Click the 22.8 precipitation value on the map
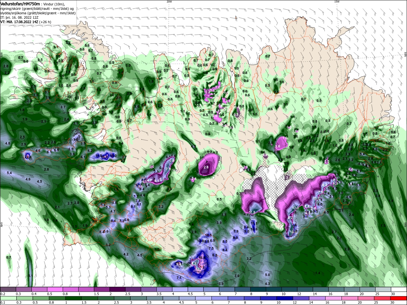The width and height of the screenshot is (407, 305). [28, 157]
